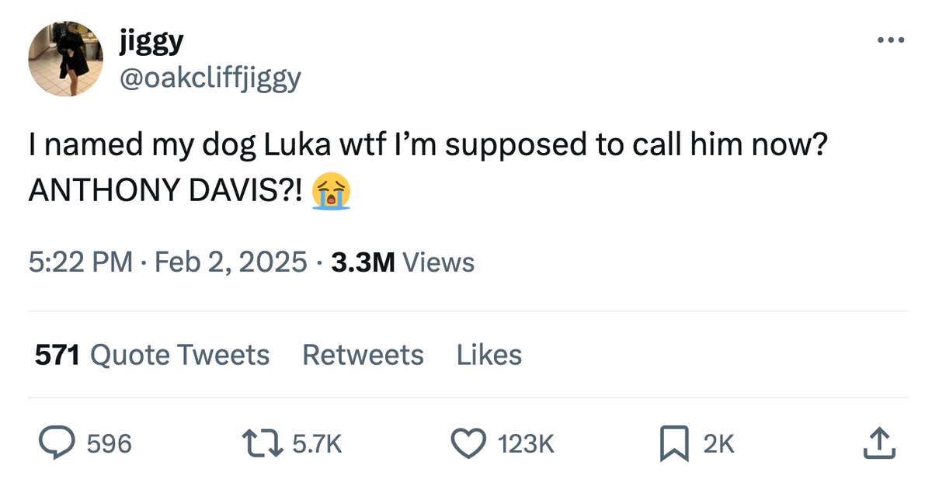Click the 5:22 PM timestamp
This screenshot has width=932, height=479.
pyautogui.click(x=80, y=262)
